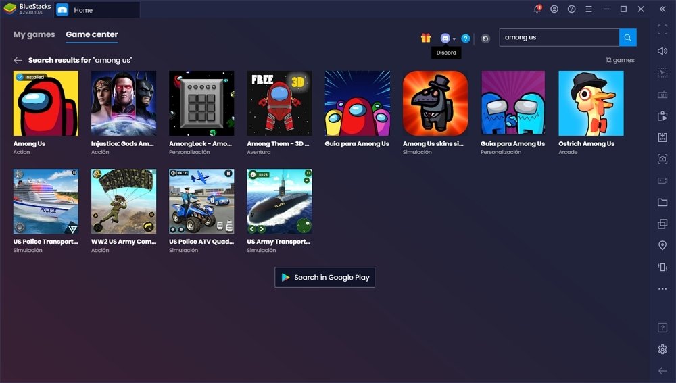The width and height of the screenshot is (676, 383).
Task: Click the Search in Google Play button
Action: tap(324, 278)
